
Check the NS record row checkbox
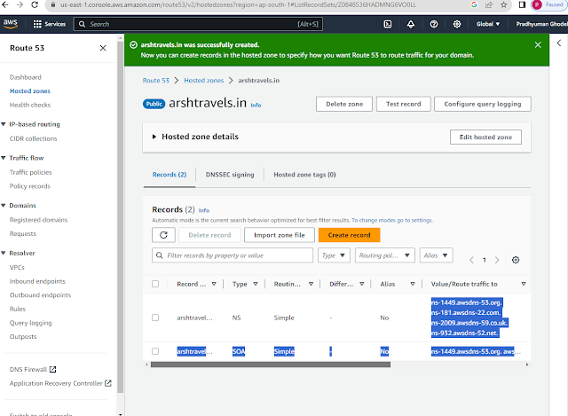point(155,318)
